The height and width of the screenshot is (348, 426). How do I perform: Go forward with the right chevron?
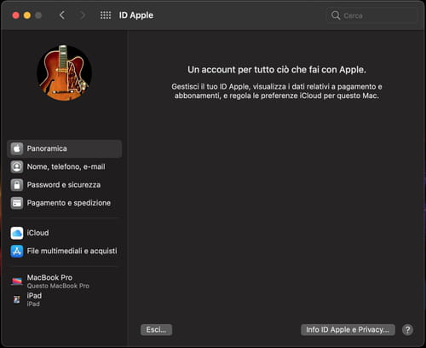point(82,15)
